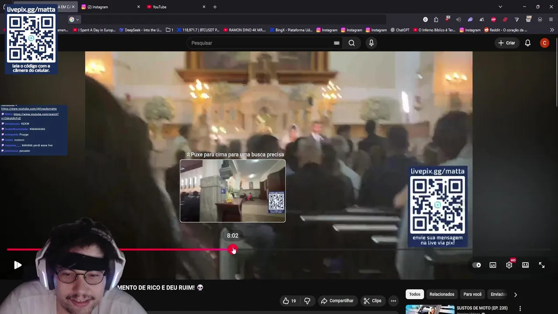This screenshot has height=314, width=558.
Task: Open the player settings gear
Action: point(509,265)
